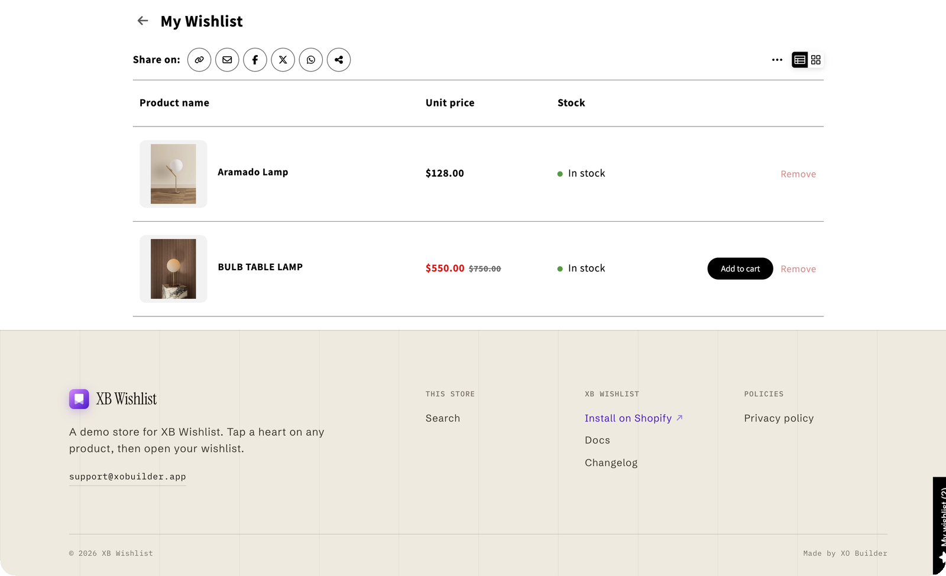The height and width of the screenshot is (576, 946).
Task: Click In stock status for Aramado Lamp
Action: click(581, 173)
